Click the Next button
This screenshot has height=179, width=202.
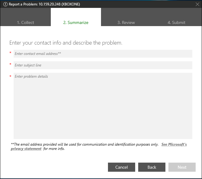pyautogui.click(x=182, y=167)
